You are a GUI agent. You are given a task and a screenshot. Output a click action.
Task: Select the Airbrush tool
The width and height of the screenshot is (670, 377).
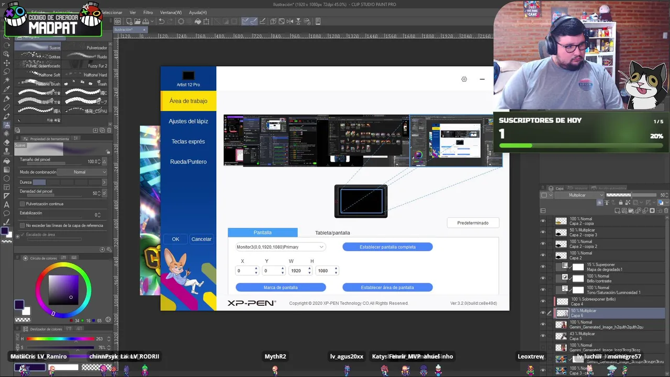click(x=6, y=125)
